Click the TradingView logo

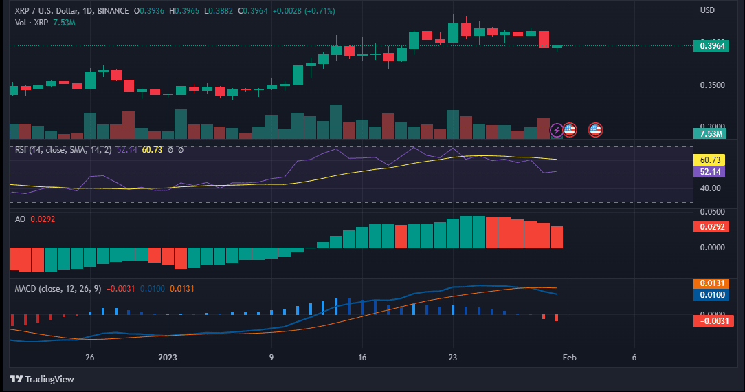(42, 379)
